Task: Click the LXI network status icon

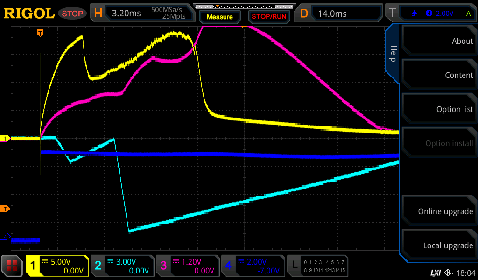Action: pyautogui.click(x=435, y=273)
